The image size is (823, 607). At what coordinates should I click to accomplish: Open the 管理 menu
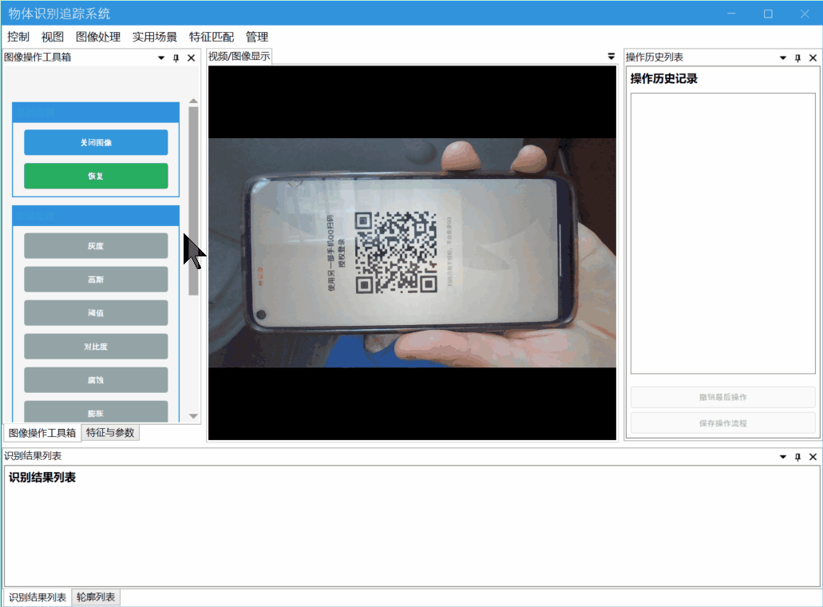tap(257, 37)
